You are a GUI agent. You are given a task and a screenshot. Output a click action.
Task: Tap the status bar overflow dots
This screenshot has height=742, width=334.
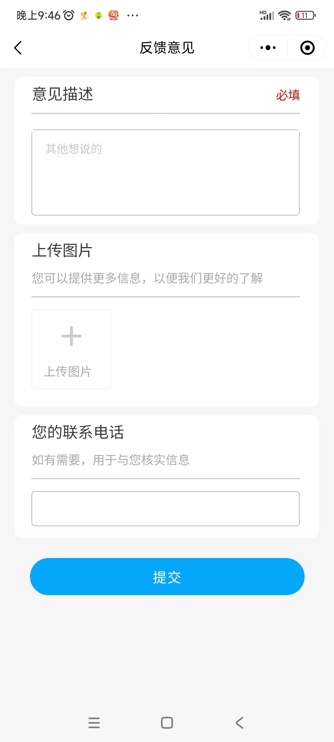click(x=133, y=15)
